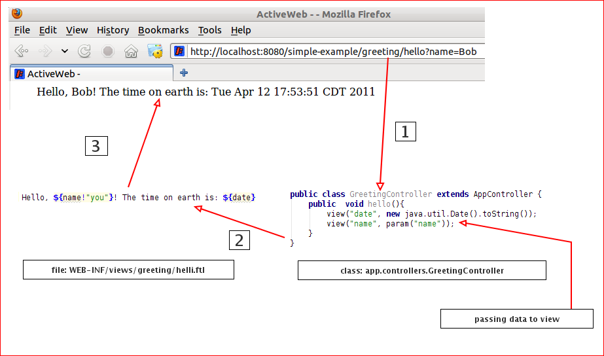
Task: Select the ActiveWeb tab
Action: click(92, 73)
